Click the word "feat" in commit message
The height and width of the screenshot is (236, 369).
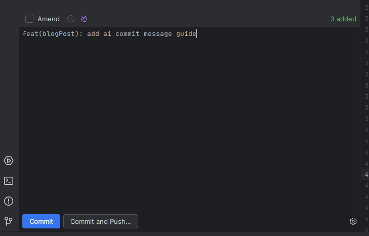tap(30, 34)
